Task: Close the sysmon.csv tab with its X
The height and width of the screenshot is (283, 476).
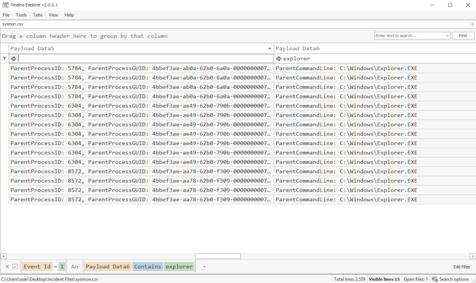Action: click(472, 24)
